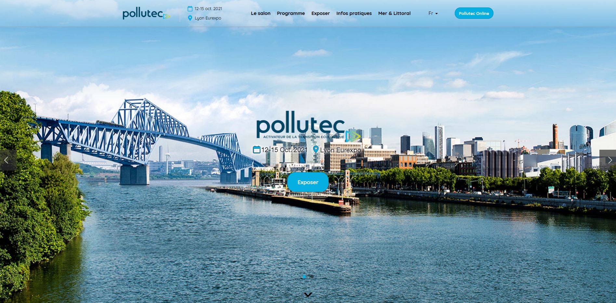
Task: Click the scroll-down chevron at the bottom
Action: 308,295
